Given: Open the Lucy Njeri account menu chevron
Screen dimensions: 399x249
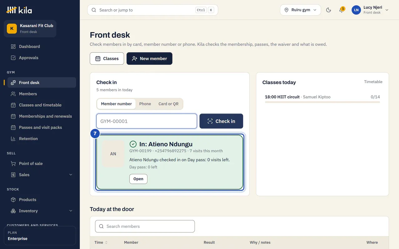Looking at the screenshot, I should coord(387,10).
